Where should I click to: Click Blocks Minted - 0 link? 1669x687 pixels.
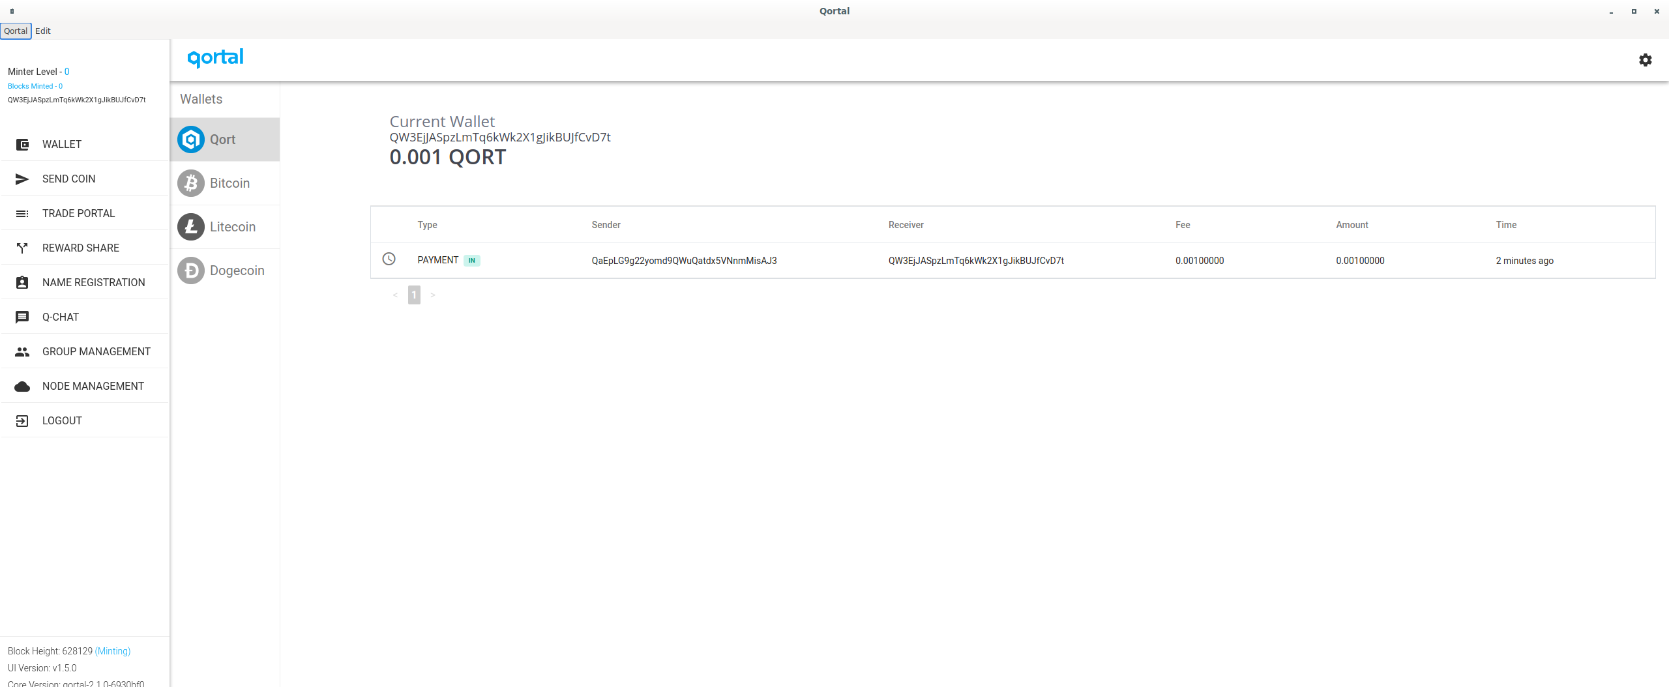pyautogui.click(x=35, y=86)
